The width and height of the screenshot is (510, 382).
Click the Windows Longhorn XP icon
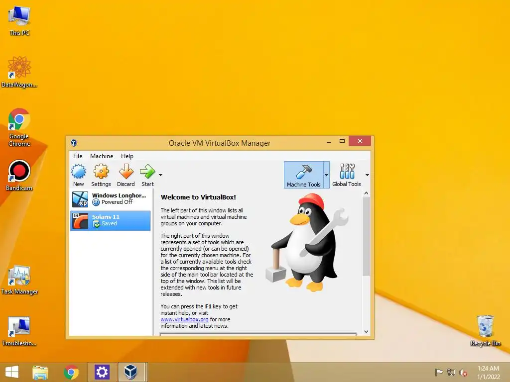pyautogui.click(x=80, y=199)
